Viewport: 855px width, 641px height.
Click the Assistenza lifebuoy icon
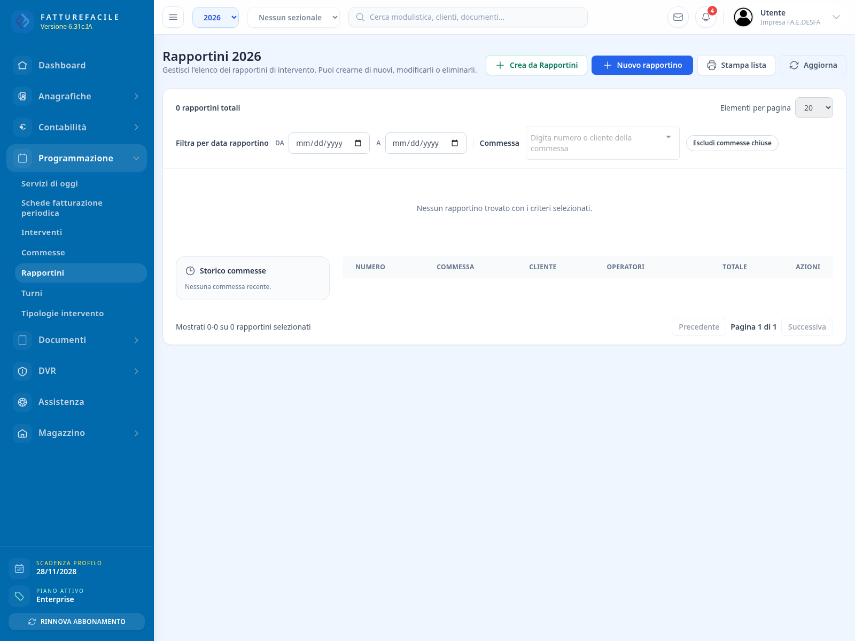point(22,402)
